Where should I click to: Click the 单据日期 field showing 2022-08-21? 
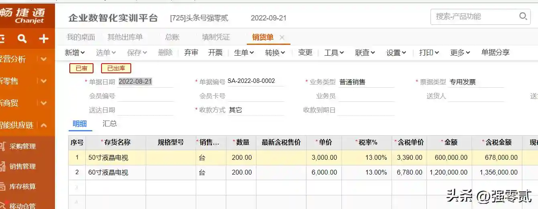click(x=145, y=81)
